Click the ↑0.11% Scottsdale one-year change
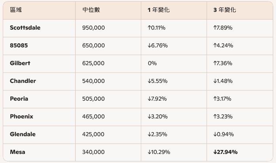Screen dimensions: 276x163 pyautogui.click(x=157, y=28)
